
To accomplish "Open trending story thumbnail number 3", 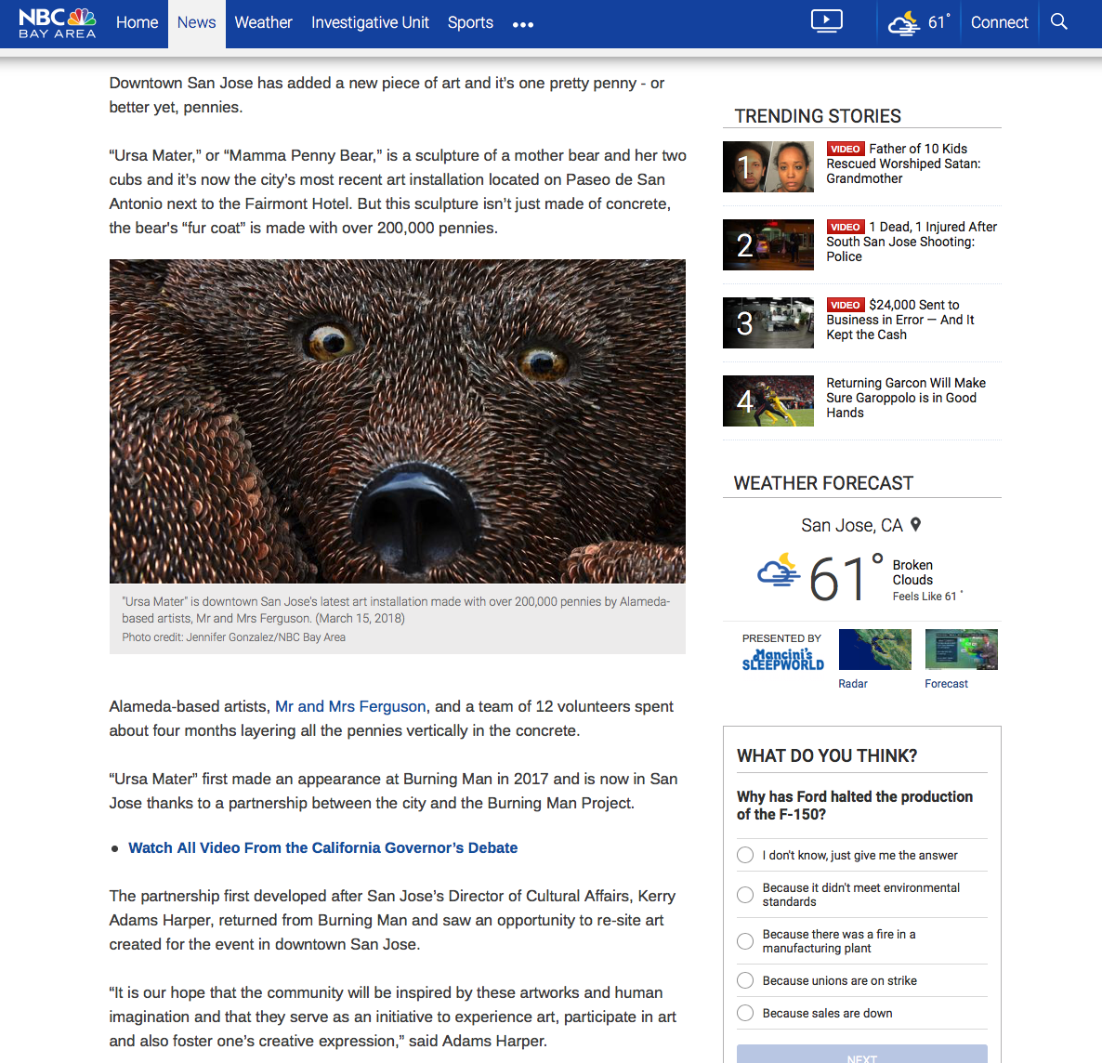I will tap(768, 322).
